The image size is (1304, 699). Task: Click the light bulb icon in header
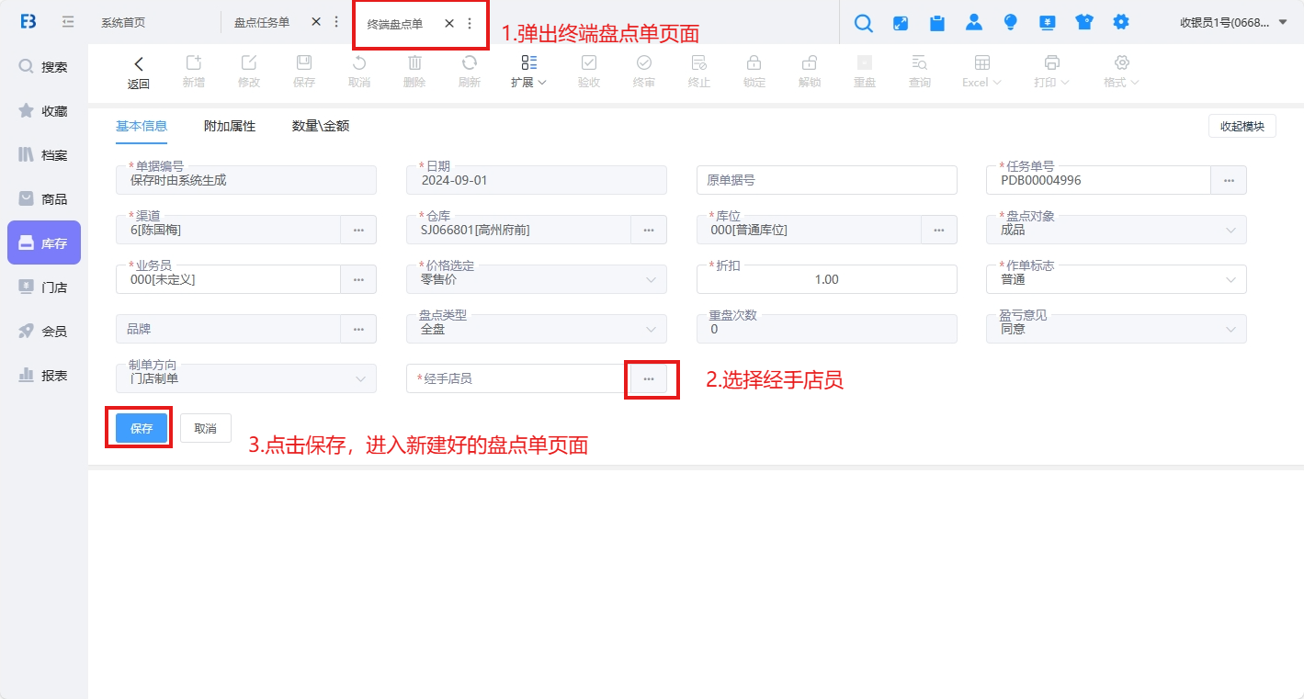1011,23
